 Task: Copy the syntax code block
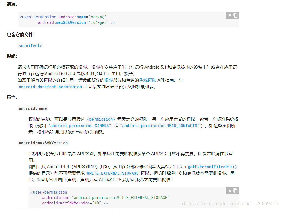pyautogui.click(x=235, y=16)
